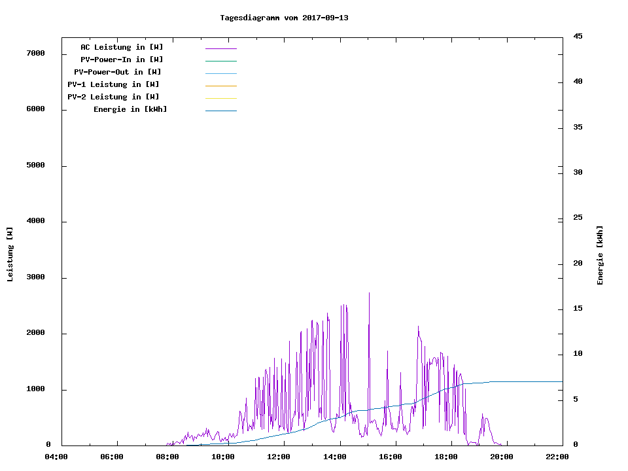Click the blue PV-Power-Out legend line sample

point(220,73)
